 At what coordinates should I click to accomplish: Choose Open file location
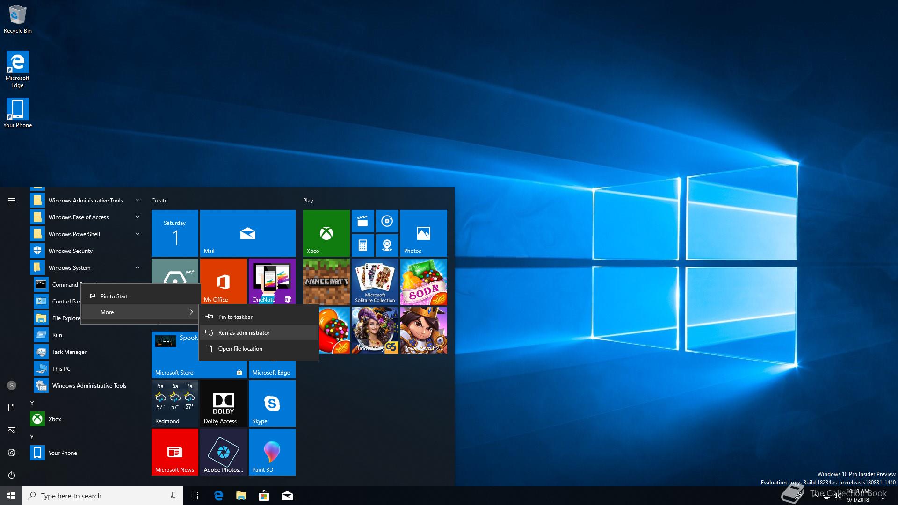click(x=259, y=348)
